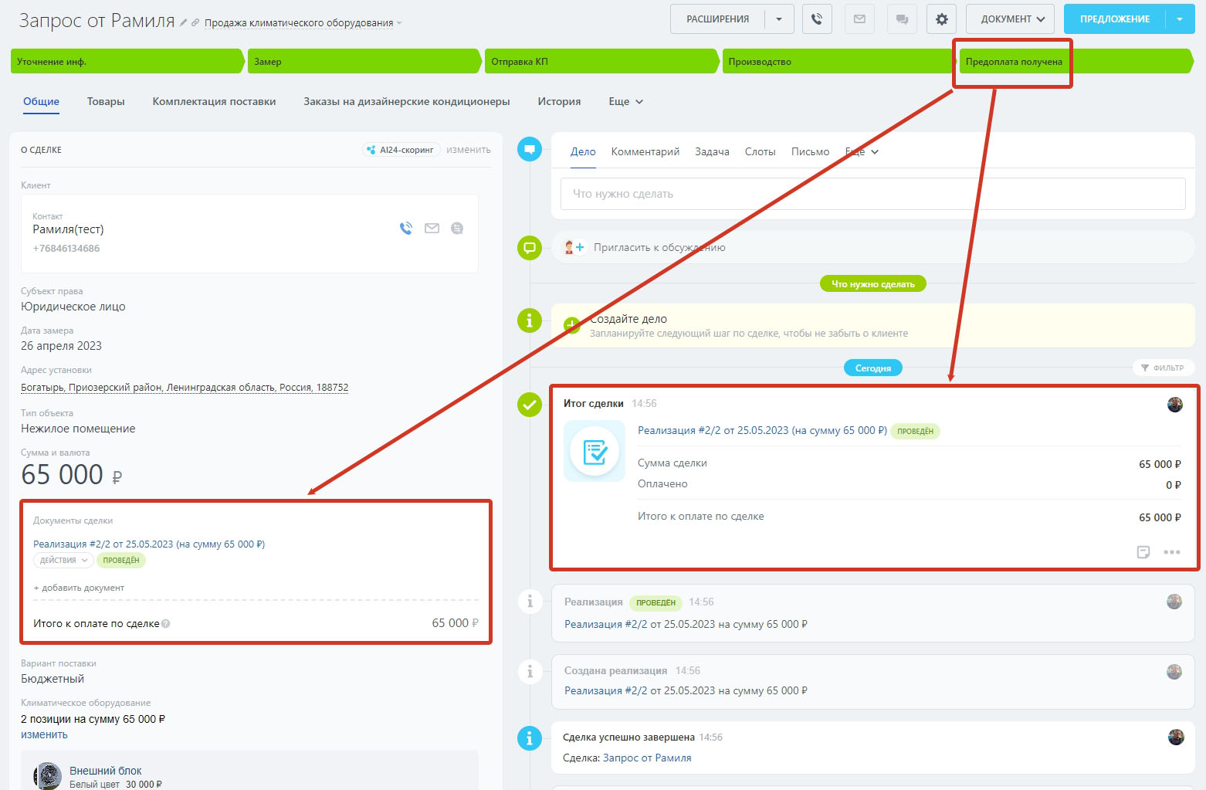Open Запрос от Рамиля deal link
This screenshot has height=790, width=1206.
(x=647, y=758)
